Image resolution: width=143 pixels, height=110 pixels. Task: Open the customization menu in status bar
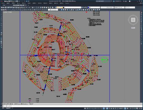coord(141,108)
